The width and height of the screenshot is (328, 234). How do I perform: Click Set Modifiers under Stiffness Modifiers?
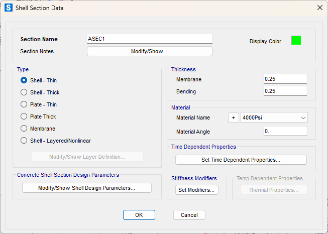196,190
